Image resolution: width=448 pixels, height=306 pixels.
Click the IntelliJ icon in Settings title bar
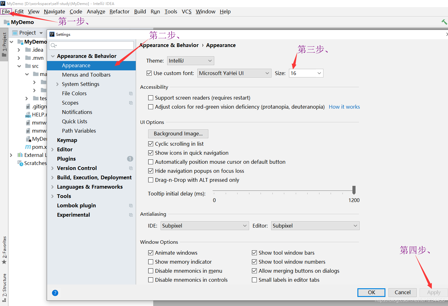pyautogui.click(x=52, y=34)
